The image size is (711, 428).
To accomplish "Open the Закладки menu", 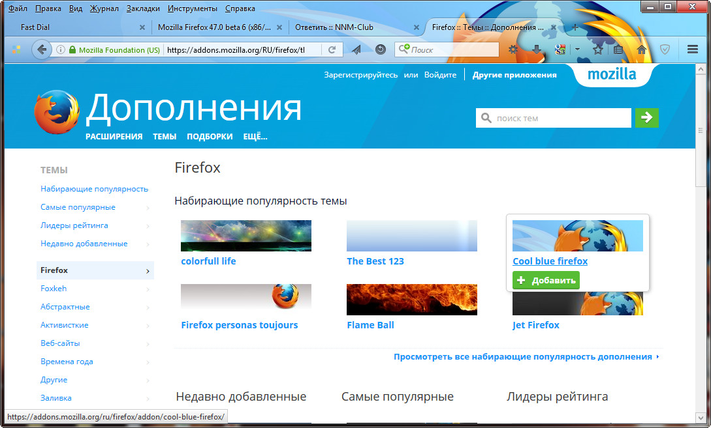I will pos(143,8).
